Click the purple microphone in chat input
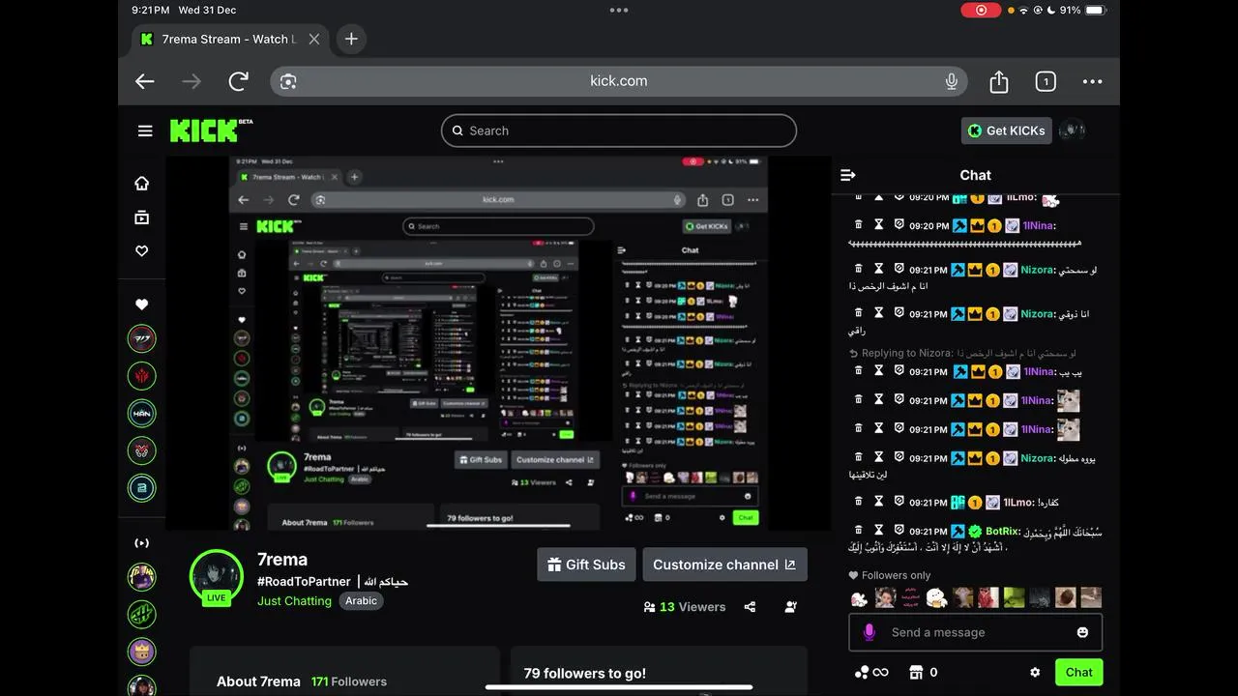The height and width of the screenshot is (696, 1238). click(870, 632)
